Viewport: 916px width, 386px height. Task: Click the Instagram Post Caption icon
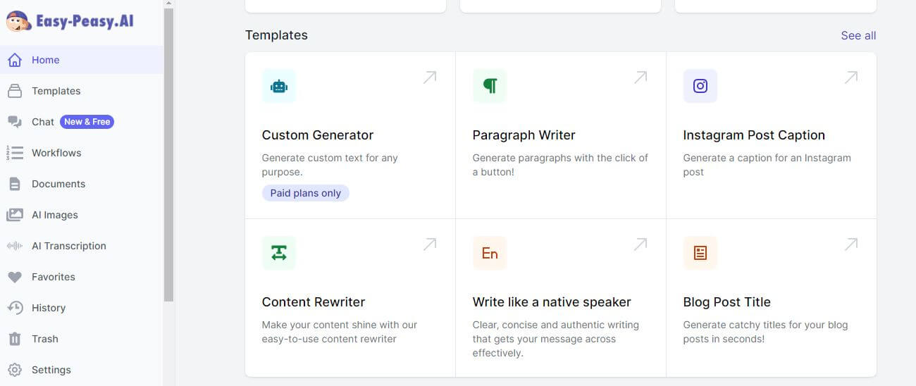pyautogui.click(x=700, y=86)
